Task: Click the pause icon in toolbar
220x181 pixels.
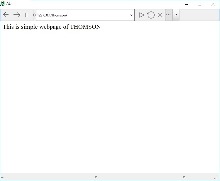Action: click(26, 15)
